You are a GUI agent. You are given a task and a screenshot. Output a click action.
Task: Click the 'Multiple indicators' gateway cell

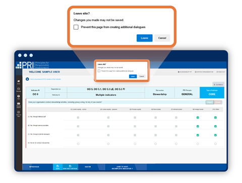coord(106,95)
